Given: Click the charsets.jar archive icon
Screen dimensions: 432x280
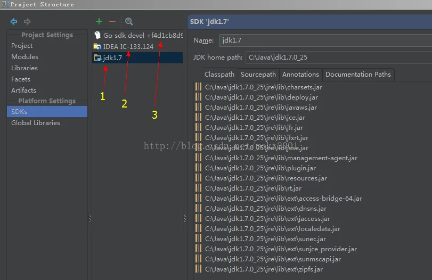Looking at the screenshot, I should tap(198, 87).
